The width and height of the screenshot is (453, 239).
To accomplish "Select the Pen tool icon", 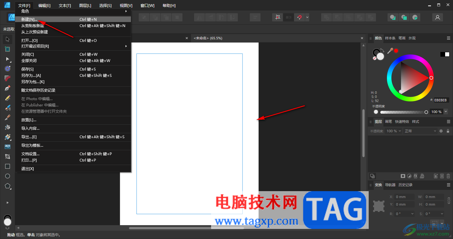I will pos(8,88).
